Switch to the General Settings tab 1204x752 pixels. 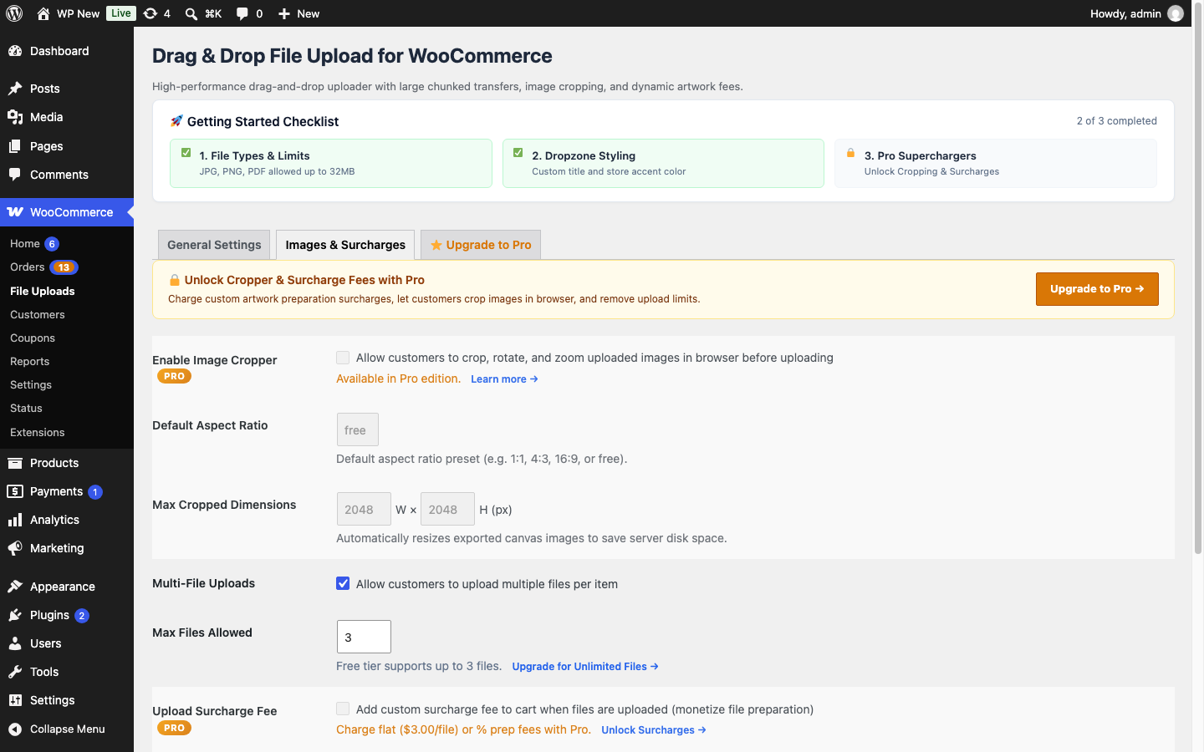(x=214, y=245)
